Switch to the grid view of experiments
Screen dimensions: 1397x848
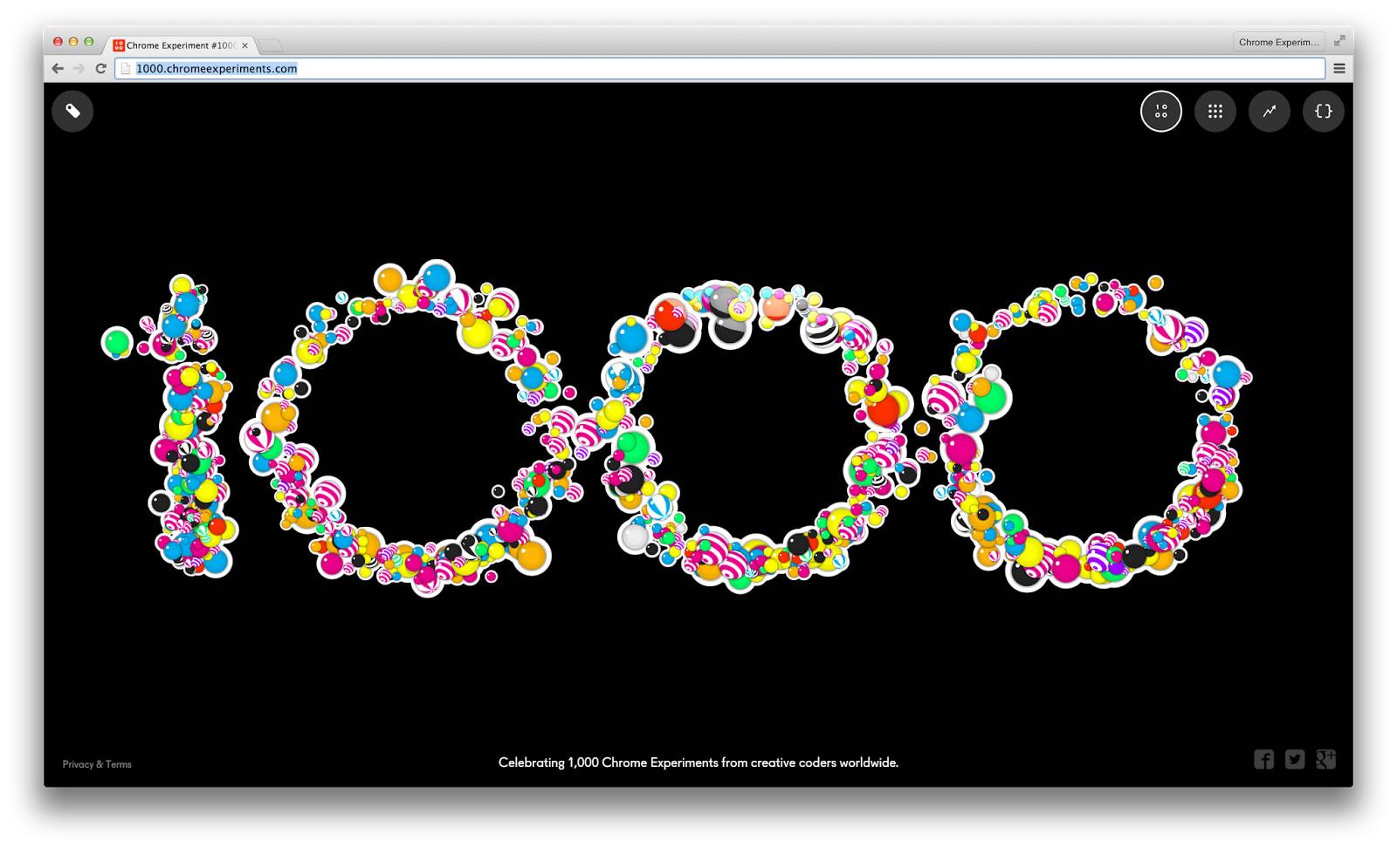tap(1215, 111)
